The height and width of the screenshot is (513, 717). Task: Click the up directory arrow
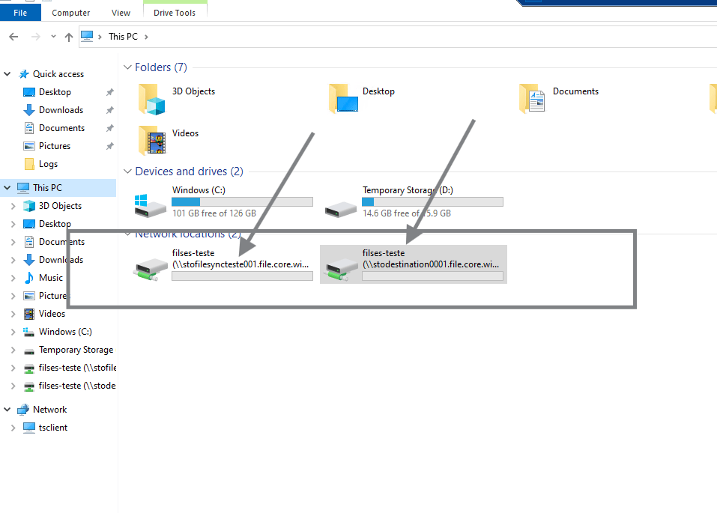[x=69, y=37]
